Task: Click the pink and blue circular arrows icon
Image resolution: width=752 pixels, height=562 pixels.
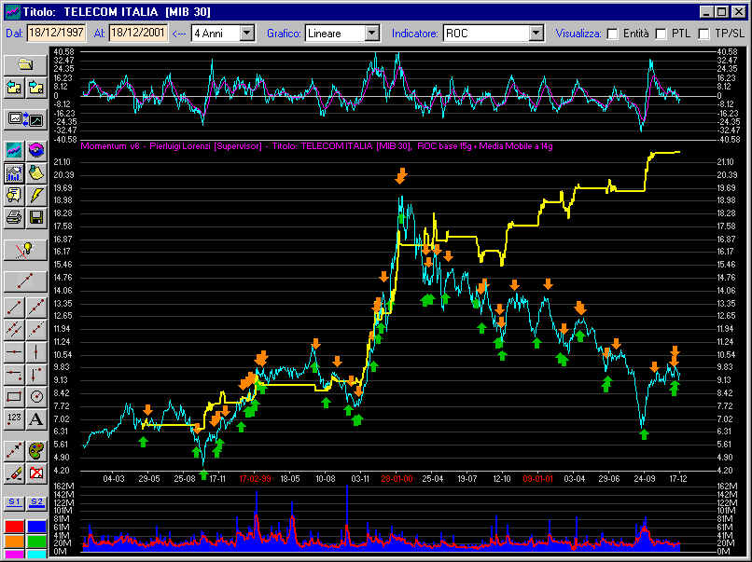Action: click(36, 150)
